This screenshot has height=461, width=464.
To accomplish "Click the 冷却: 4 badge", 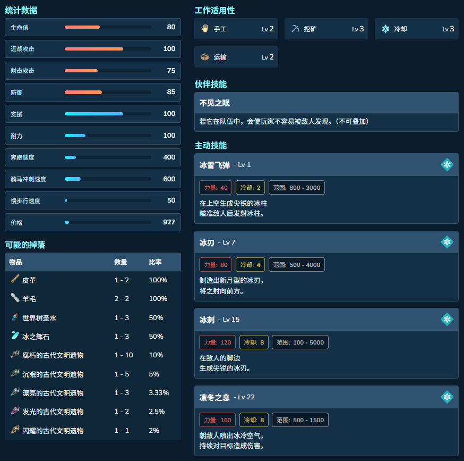I will click(250, 265).
